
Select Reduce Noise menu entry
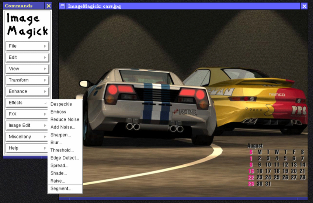65,120
